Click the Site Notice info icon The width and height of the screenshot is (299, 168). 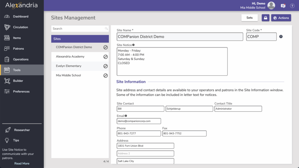[133, 45]
